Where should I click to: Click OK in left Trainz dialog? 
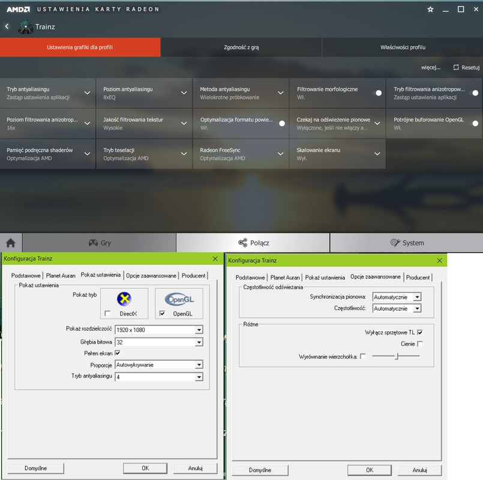(x=145, y=468)
